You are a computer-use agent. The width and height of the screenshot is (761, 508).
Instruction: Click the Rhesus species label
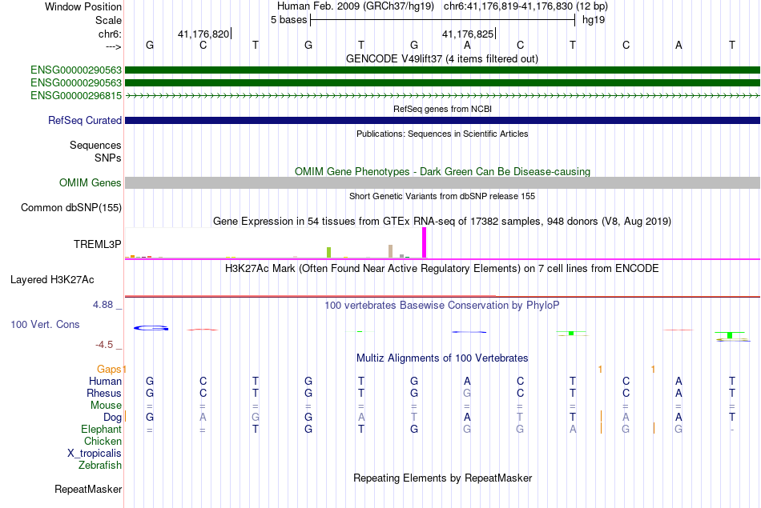pos(104,393)
